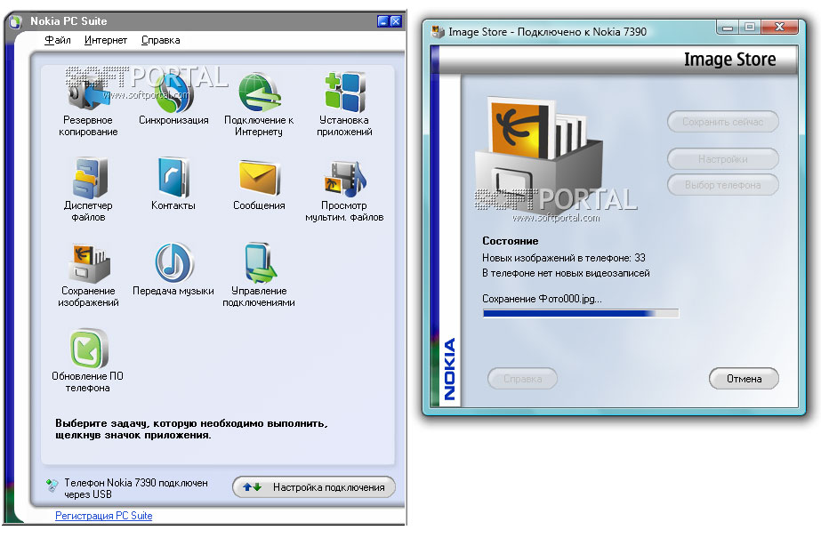Launch the Передача музыки icon

click(x=173, y=262)
